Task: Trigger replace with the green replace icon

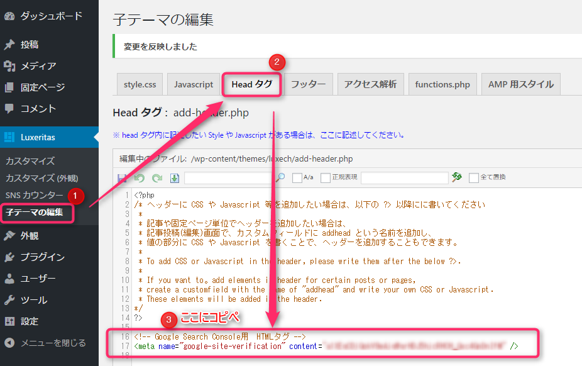Action: point(456,178)
